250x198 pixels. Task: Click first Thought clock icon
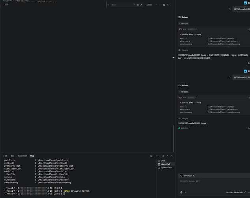(179, 50)
